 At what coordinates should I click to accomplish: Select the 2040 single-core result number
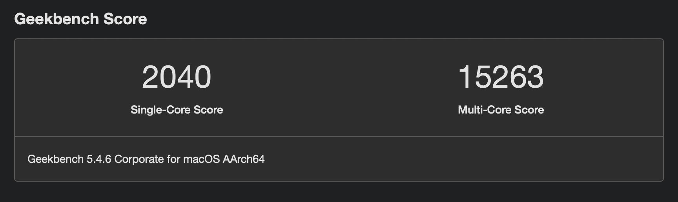point(177,77)
